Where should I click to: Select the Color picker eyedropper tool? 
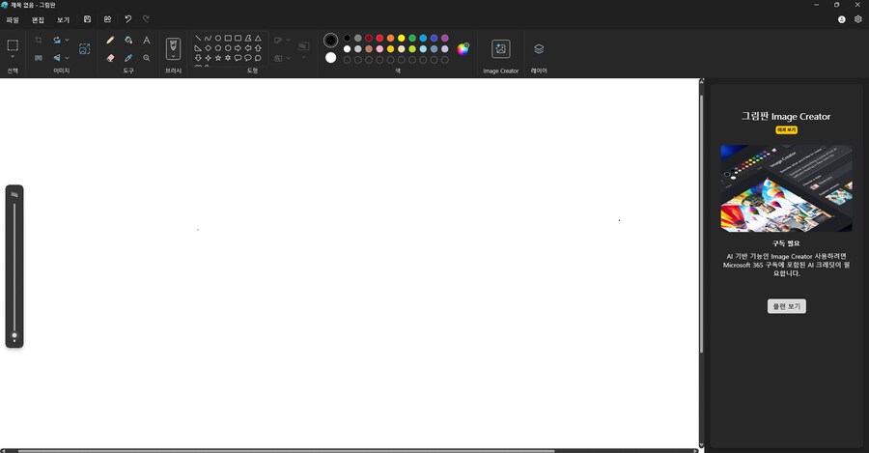tap(128, 58)
